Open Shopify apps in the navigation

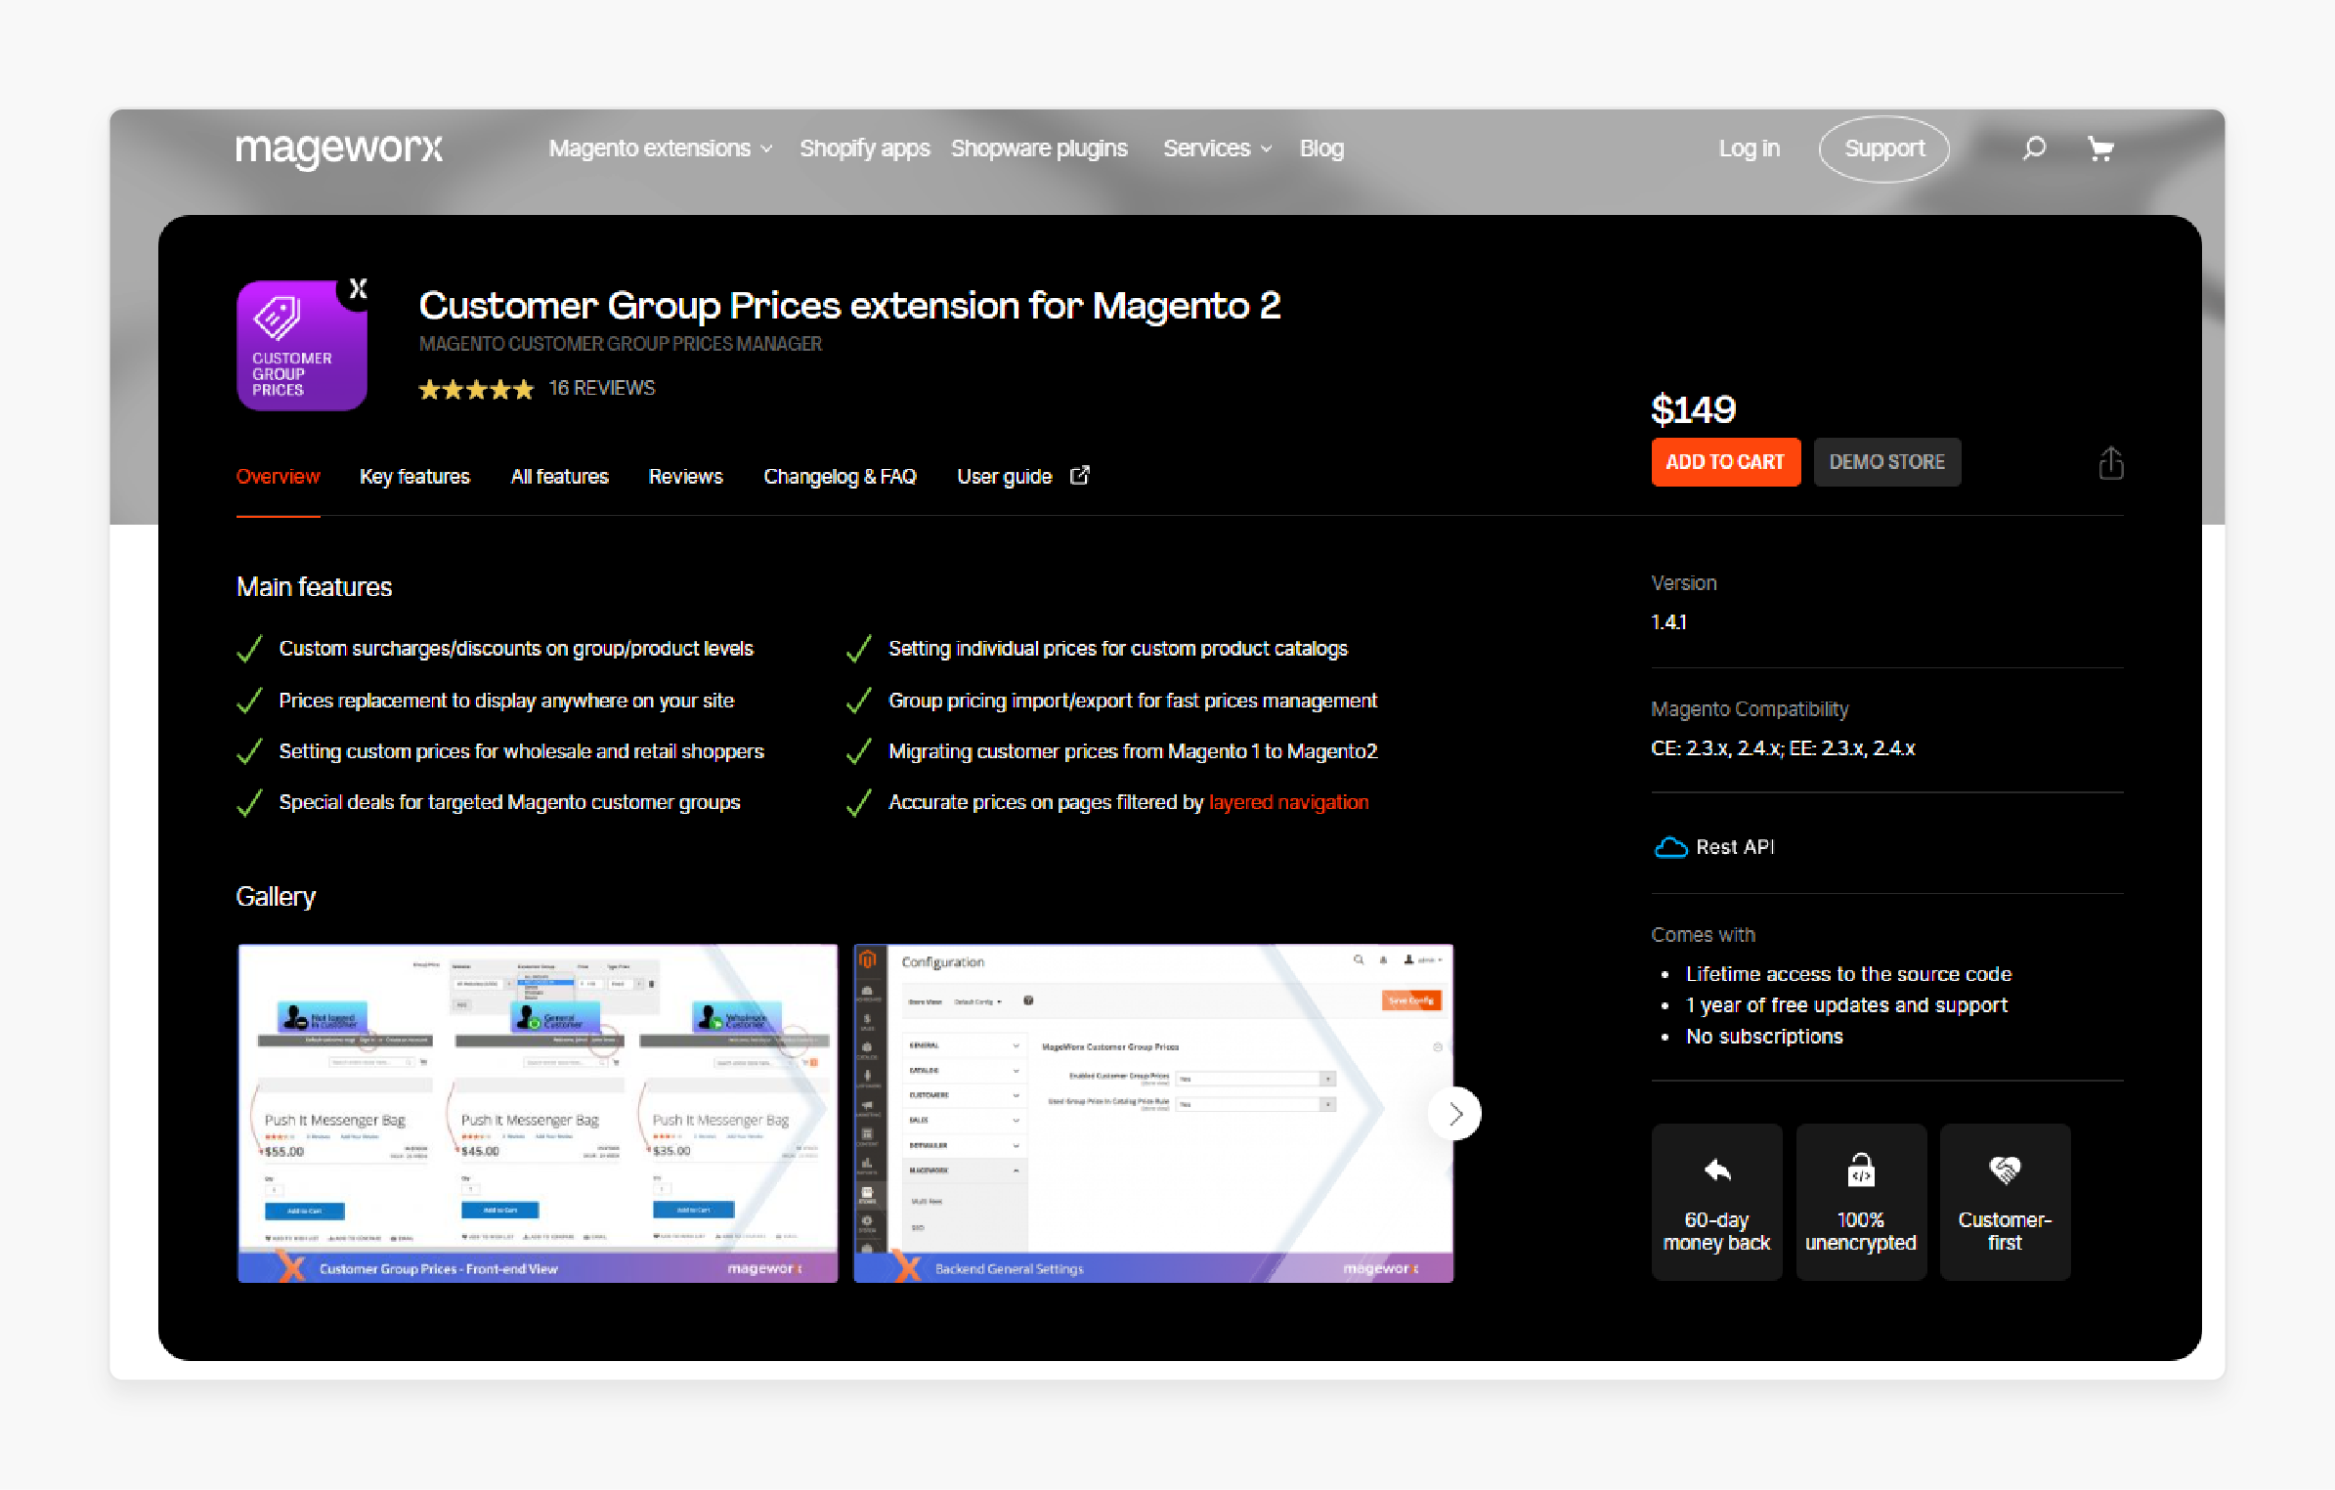coord(864,149)
